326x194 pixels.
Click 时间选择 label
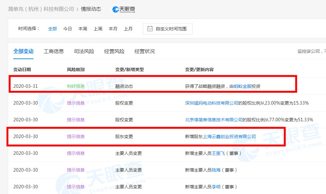(x=29, y=28)
